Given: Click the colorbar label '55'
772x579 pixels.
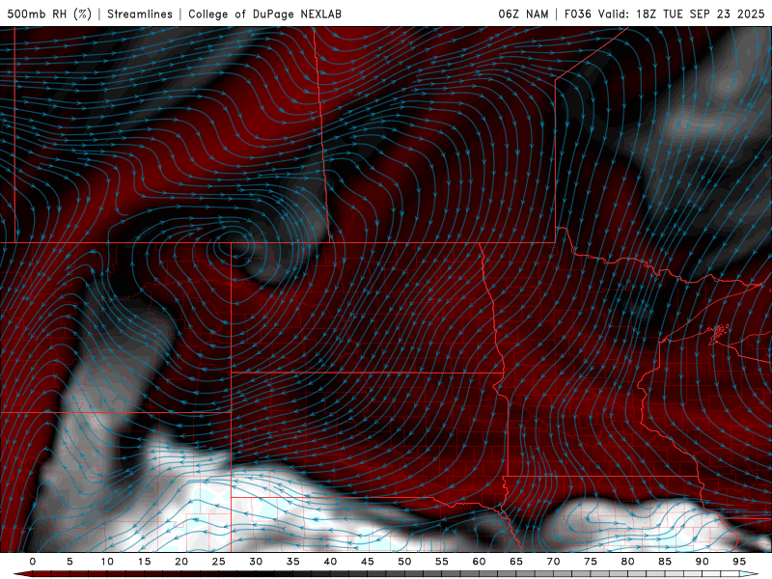Looking at the screenshot, I should click(x=442, y=562).
